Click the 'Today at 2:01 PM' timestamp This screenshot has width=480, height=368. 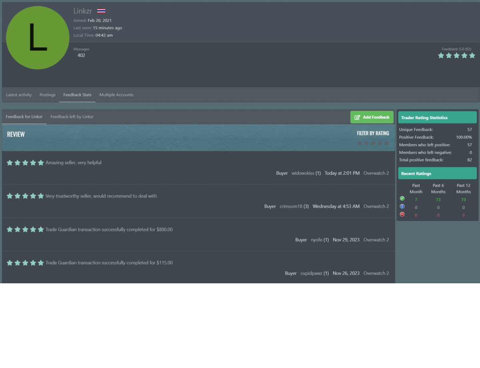(342, 173)
